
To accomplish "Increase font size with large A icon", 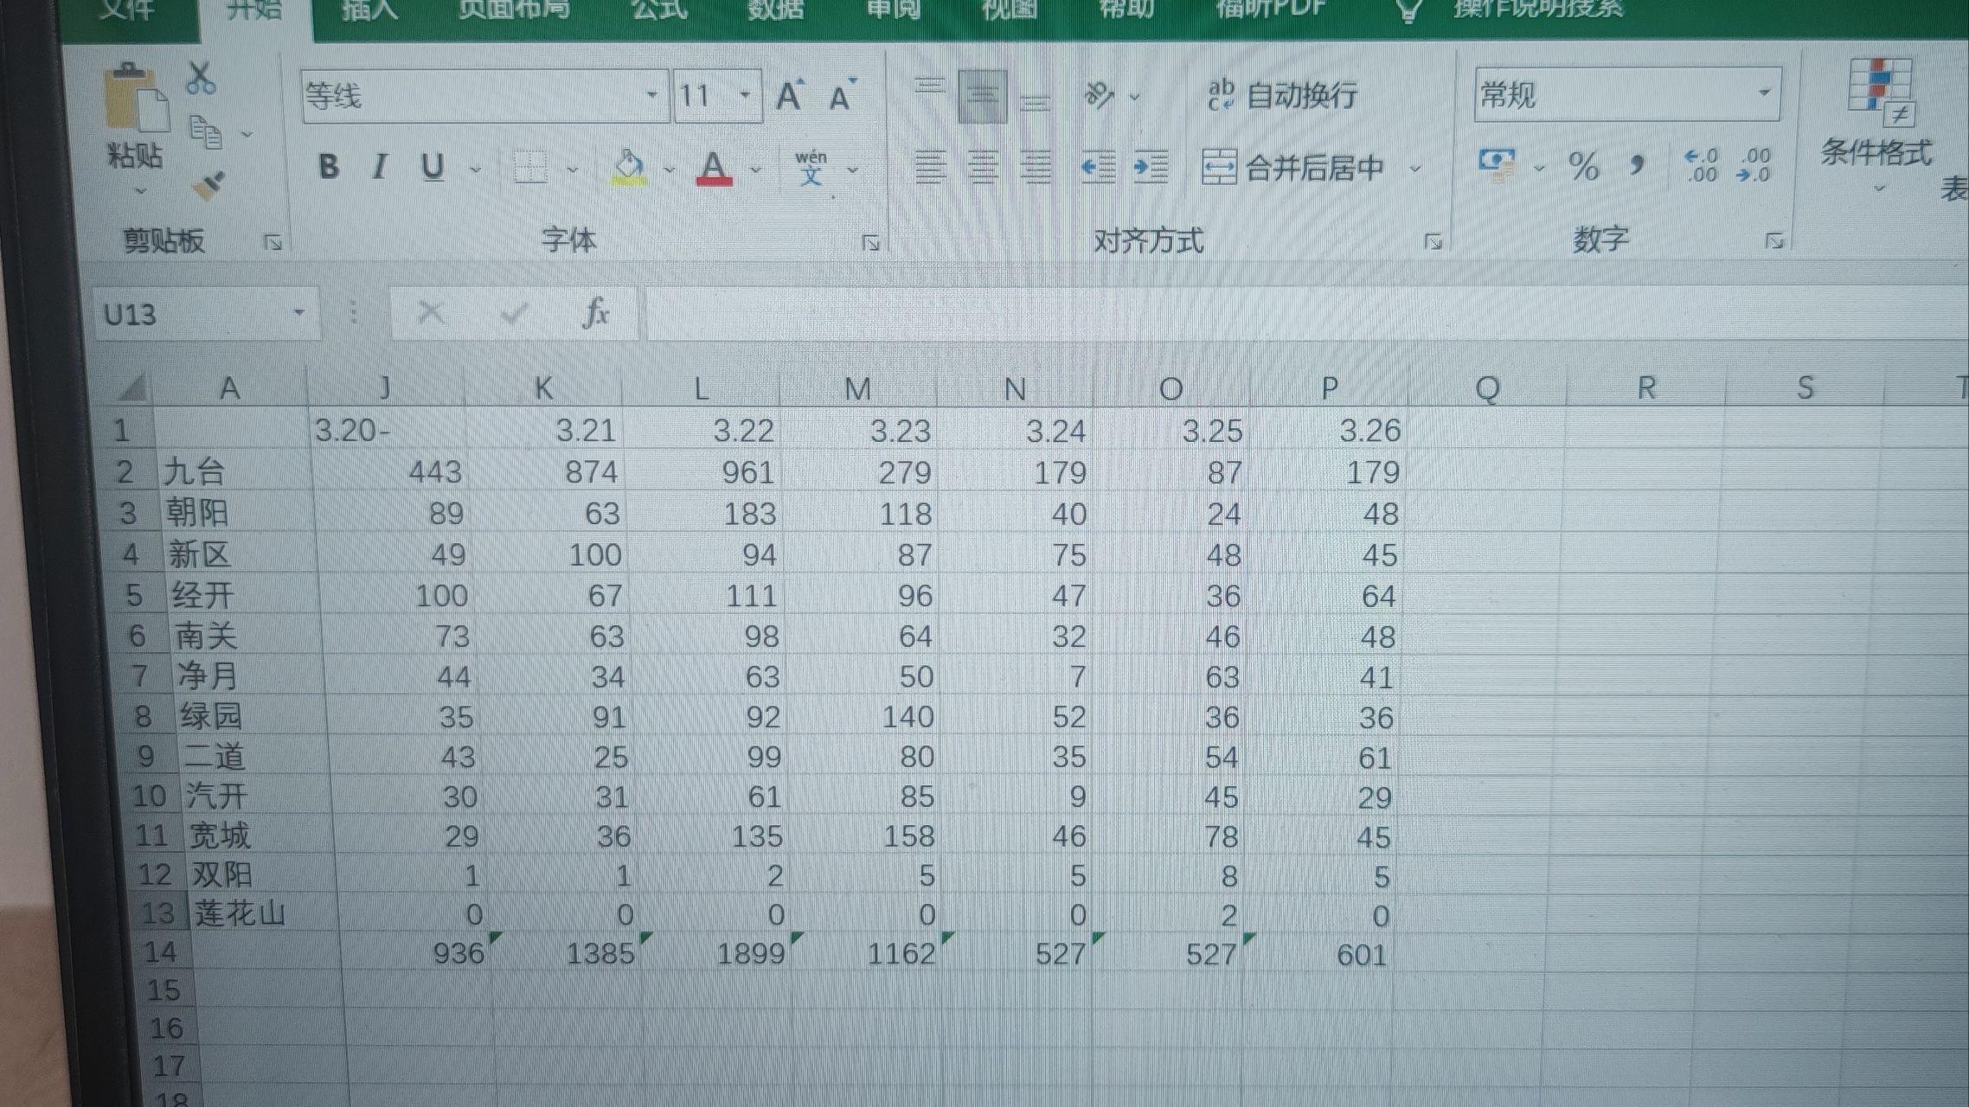I will tap(790, 95).
